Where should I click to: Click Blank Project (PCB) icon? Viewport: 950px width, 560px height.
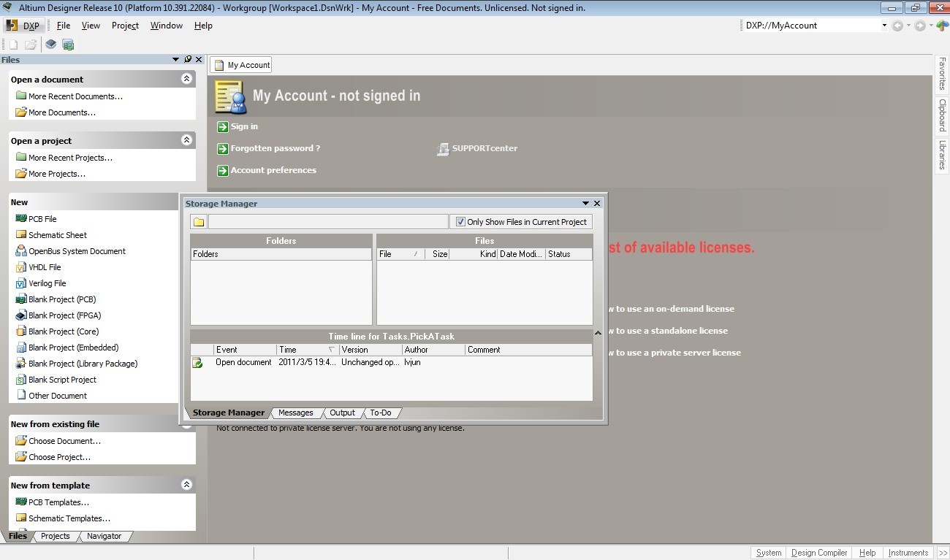click(x=21, y=299)
